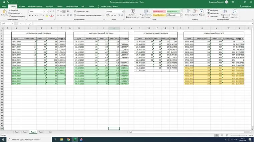The width and height of the screenshot is (254, 142).
Task: Click the Cut (Вырезать) scissors icon
Action: click(9, 10)
